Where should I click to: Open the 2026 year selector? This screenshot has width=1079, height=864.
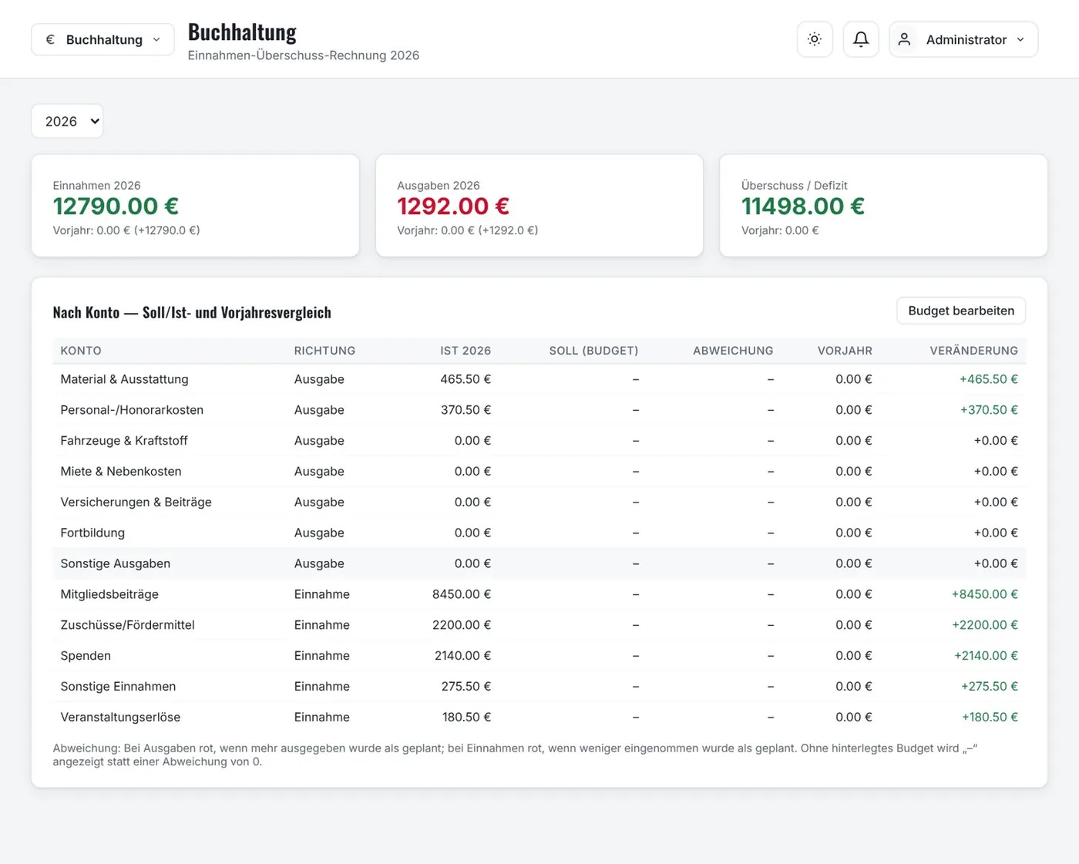click(x=67, y=121)
